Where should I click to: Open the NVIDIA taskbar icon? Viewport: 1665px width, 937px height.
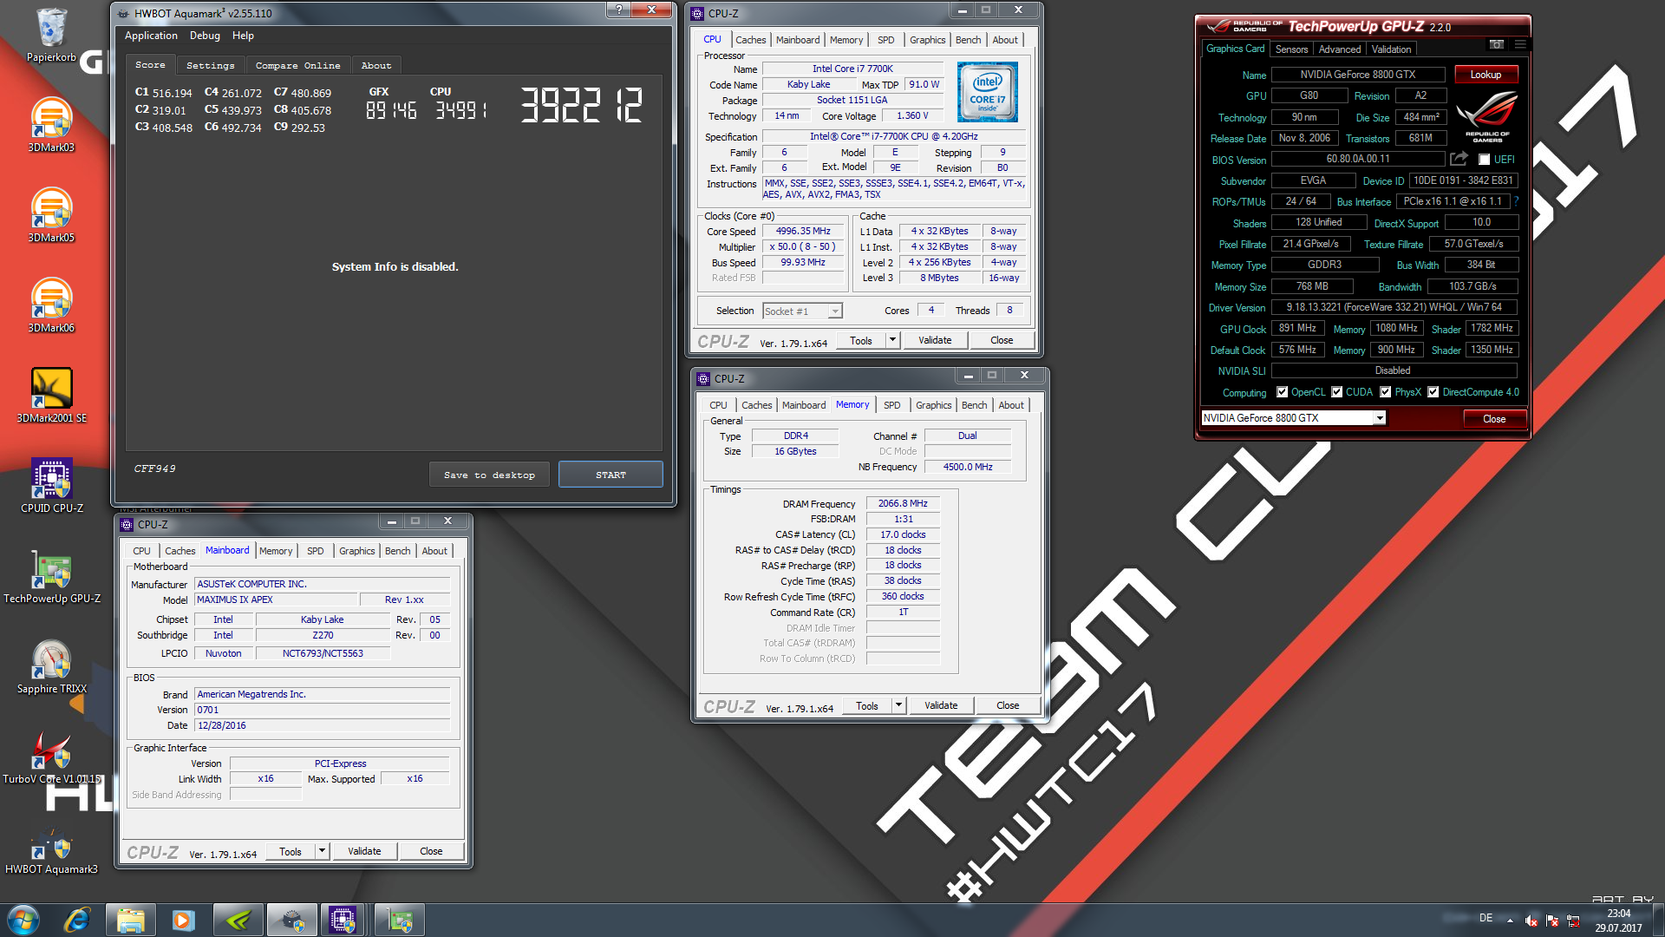[x=238, y=920]
